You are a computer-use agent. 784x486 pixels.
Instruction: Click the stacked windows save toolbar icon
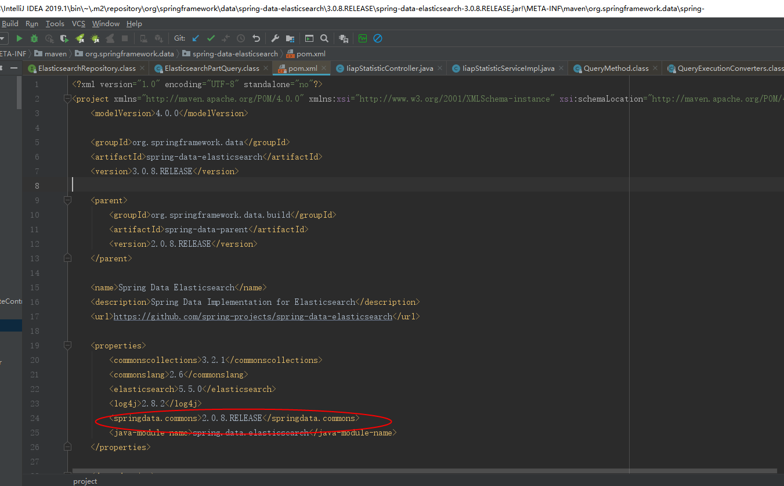point(344,38)
